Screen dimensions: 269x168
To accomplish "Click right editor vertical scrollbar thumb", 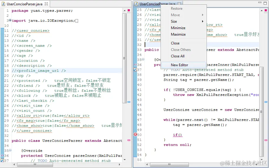I will (x=261, y=112).
